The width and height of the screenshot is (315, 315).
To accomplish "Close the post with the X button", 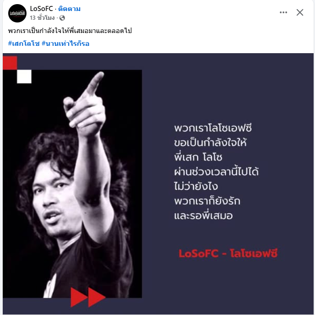I will [x=300, y=12].
